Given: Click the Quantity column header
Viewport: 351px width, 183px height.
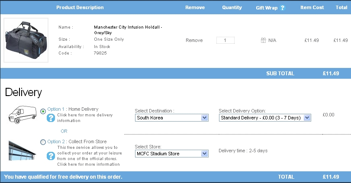Looking at the screenshot, I should [x=232, y=7].
